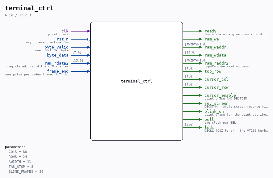Click the terminal_ctrl title heading
Screen dimensions: 273x178
[x=29, y=8]
